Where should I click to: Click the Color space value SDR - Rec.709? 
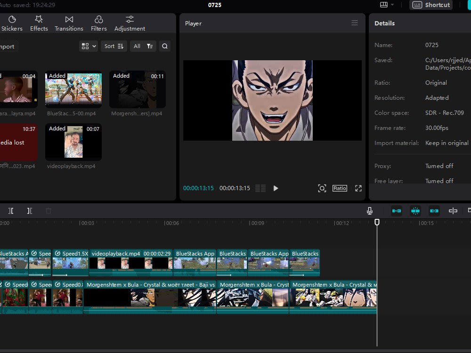[x=444, y=112]
